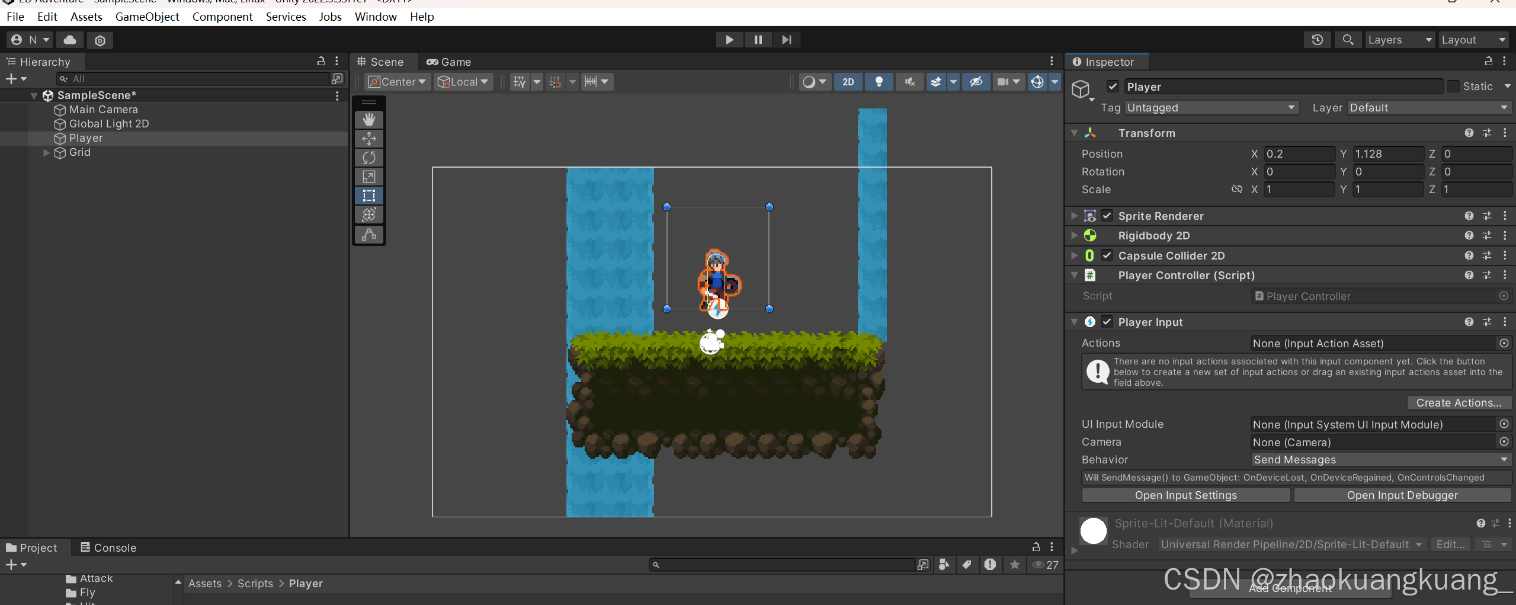Open the Undo History icon

(x=1317, y=40)
